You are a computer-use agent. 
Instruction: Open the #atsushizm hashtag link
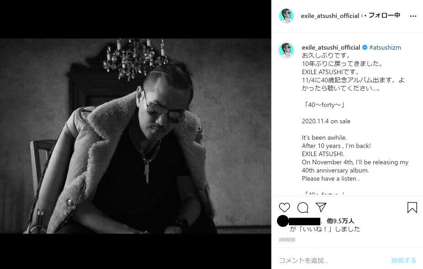pos(385,48)
